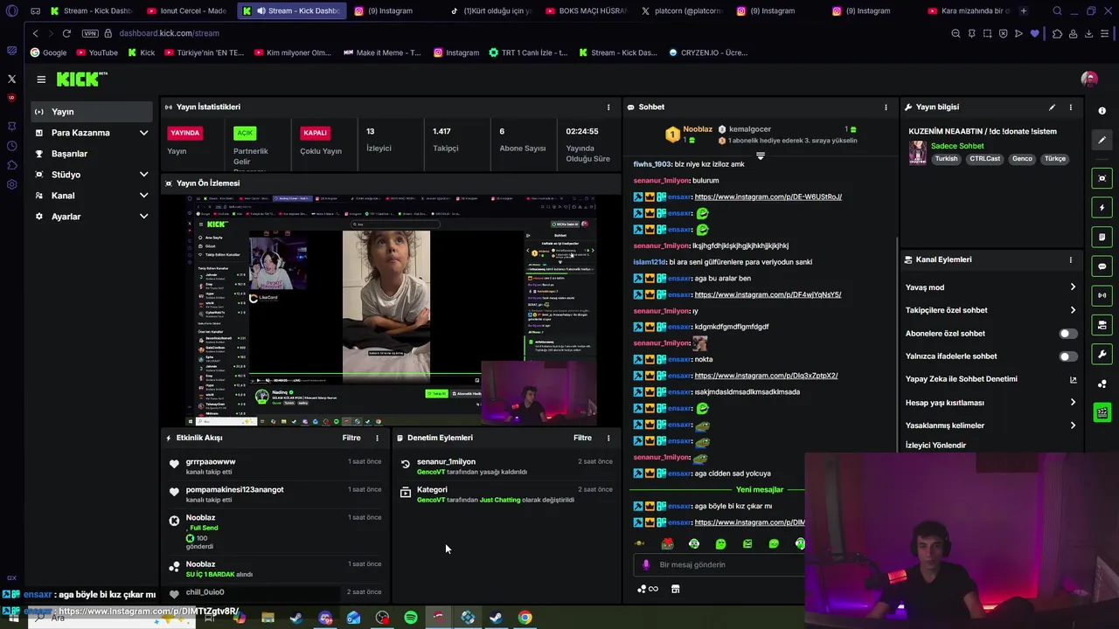Expand Para Kazanma sidebar section
Viewport: 1119px width, 629px height.
[x=143, y=133]
